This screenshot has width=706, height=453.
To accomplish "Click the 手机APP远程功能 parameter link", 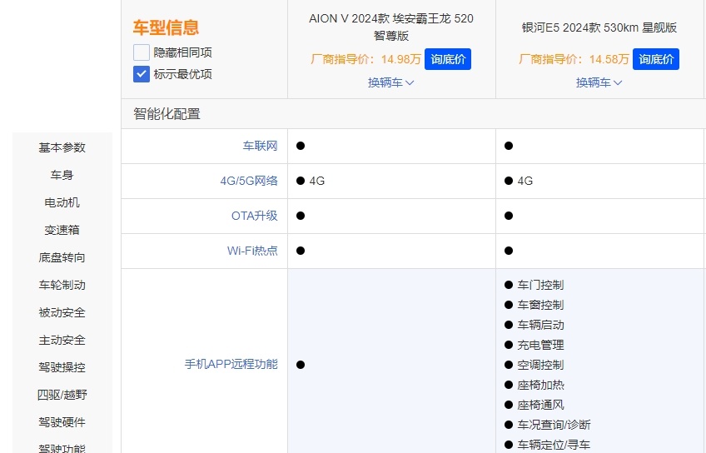I will [231, 364].
